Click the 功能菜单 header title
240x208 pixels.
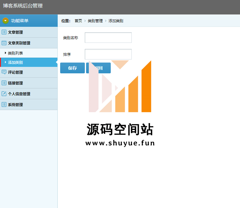(20, 21)
